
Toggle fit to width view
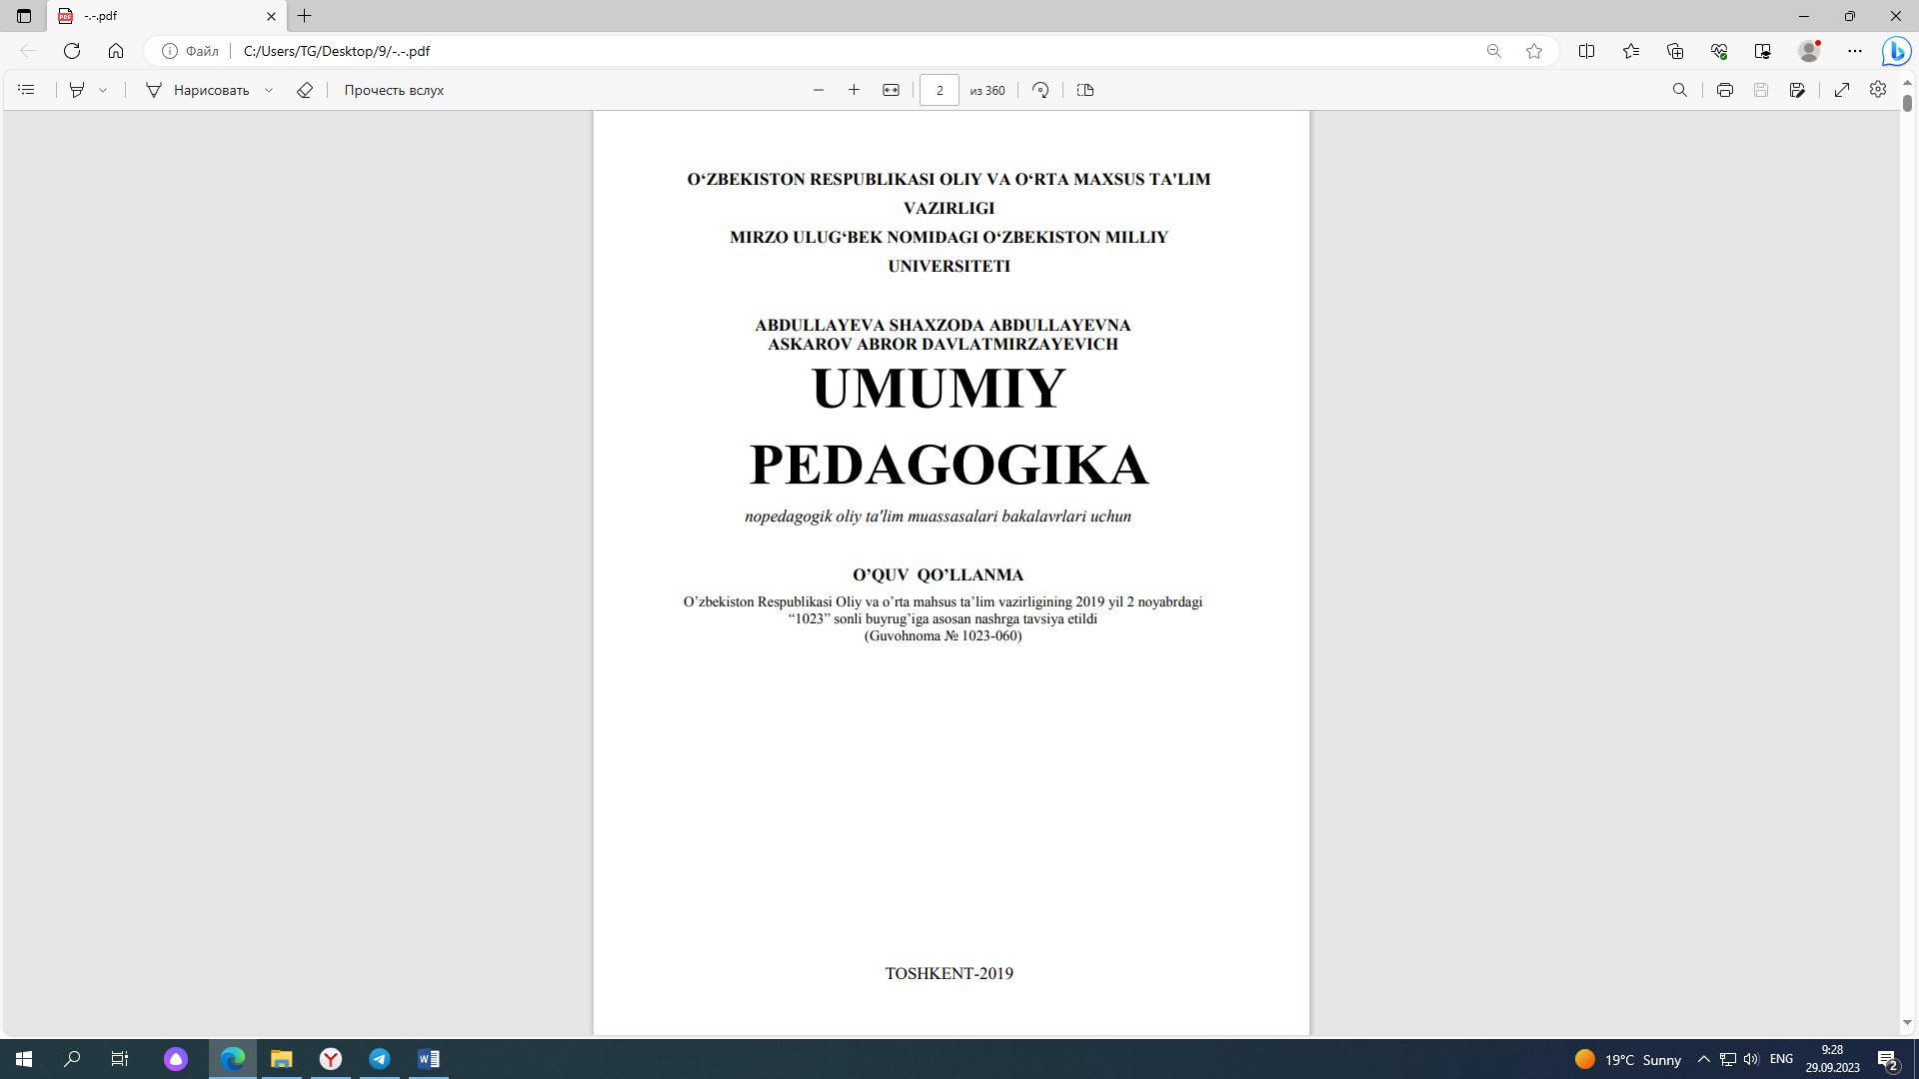coord(891,90)
